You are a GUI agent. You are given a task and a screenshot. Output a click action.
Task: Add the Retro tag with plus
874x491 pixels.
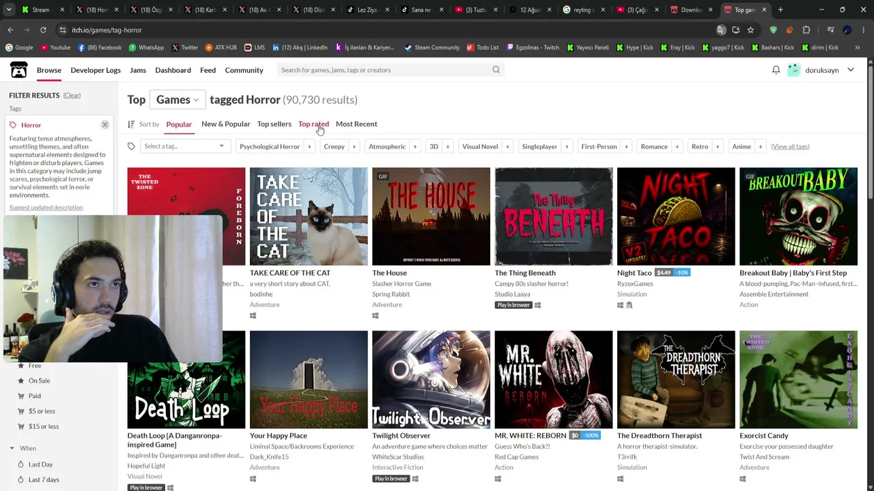718,147
